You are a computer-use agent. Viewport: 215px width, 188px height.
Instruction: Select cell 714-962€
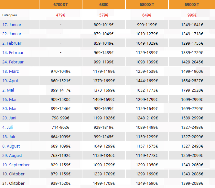coord(60,127)
